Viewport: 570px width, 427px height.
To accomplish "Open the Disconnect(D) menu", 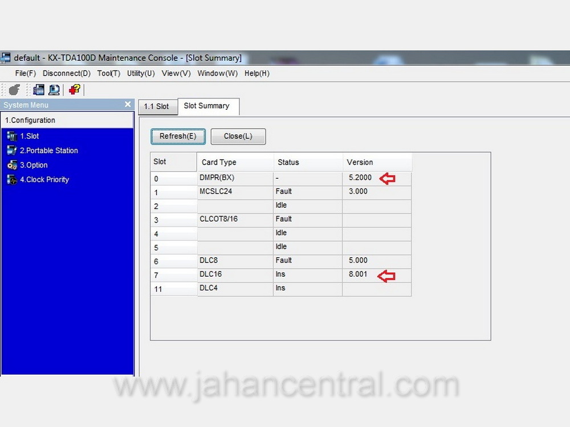I will click(66, 73).
